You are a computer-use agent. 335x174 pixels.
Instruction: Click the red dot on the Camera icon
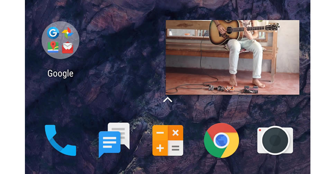260,131
